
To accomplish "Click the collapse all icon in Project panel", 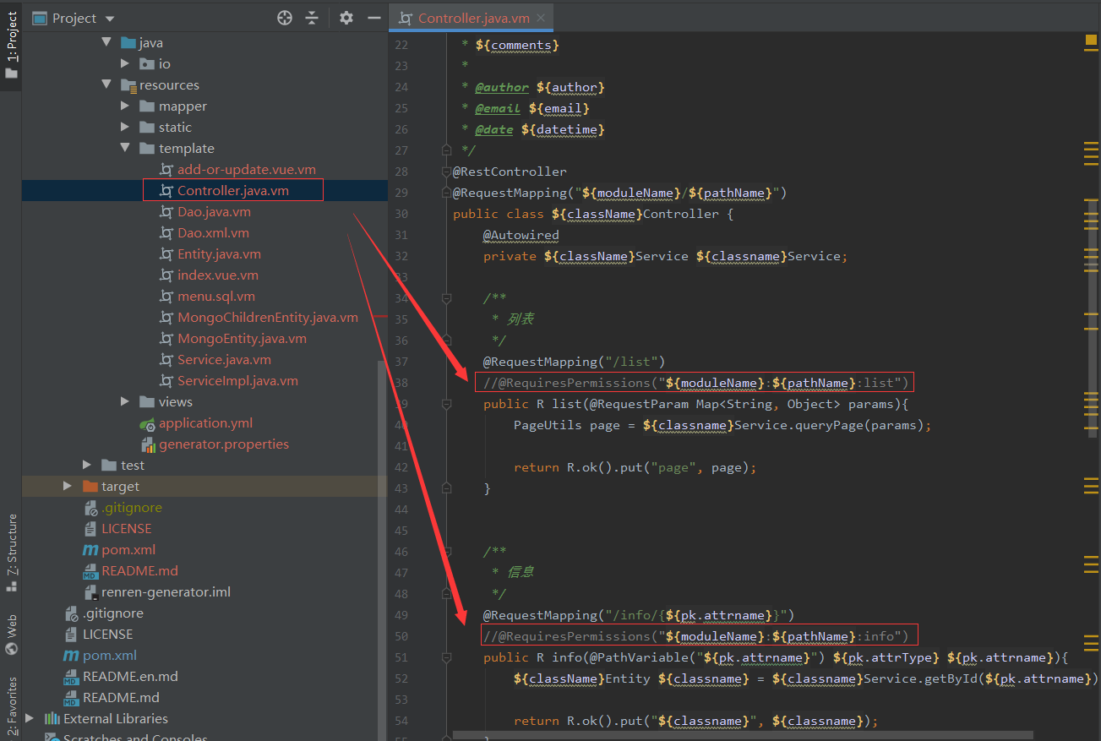I will click(x=312, y=18).
